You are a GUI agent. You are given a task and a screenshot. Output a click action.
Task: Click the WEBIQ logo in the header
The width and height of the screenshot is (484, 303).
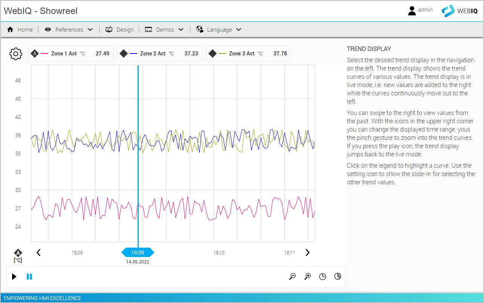(x=459, y=11)
